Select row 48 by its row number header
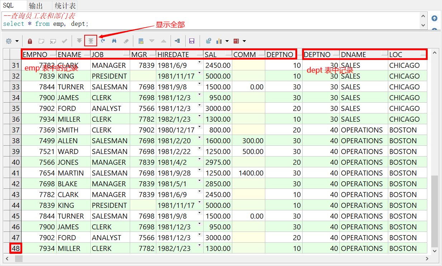Viewport: 442px width, 266px height. click(x=16, y=248)
